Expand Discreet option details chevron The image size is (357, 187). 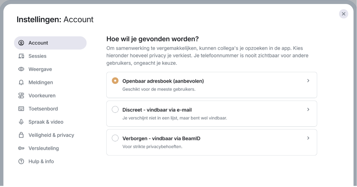pyautogui.click(x=308, y=109)
